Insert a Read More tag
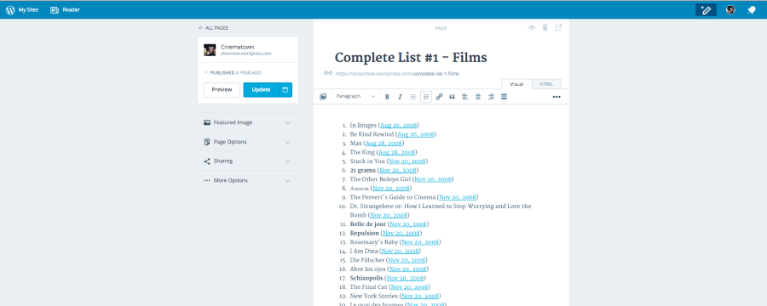 pos(504,97)
